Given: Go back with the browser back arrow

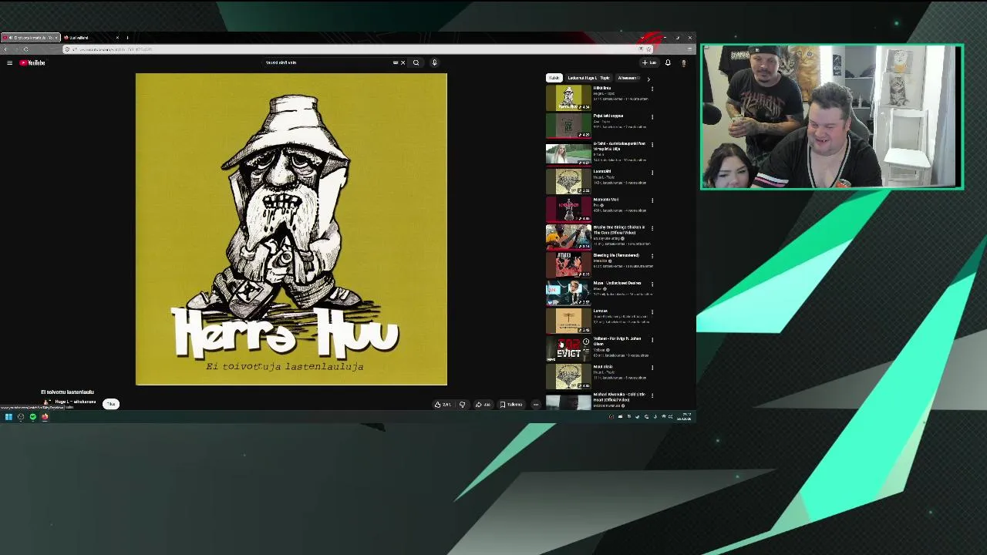Looking at the screenshot, I should [6, 49].
